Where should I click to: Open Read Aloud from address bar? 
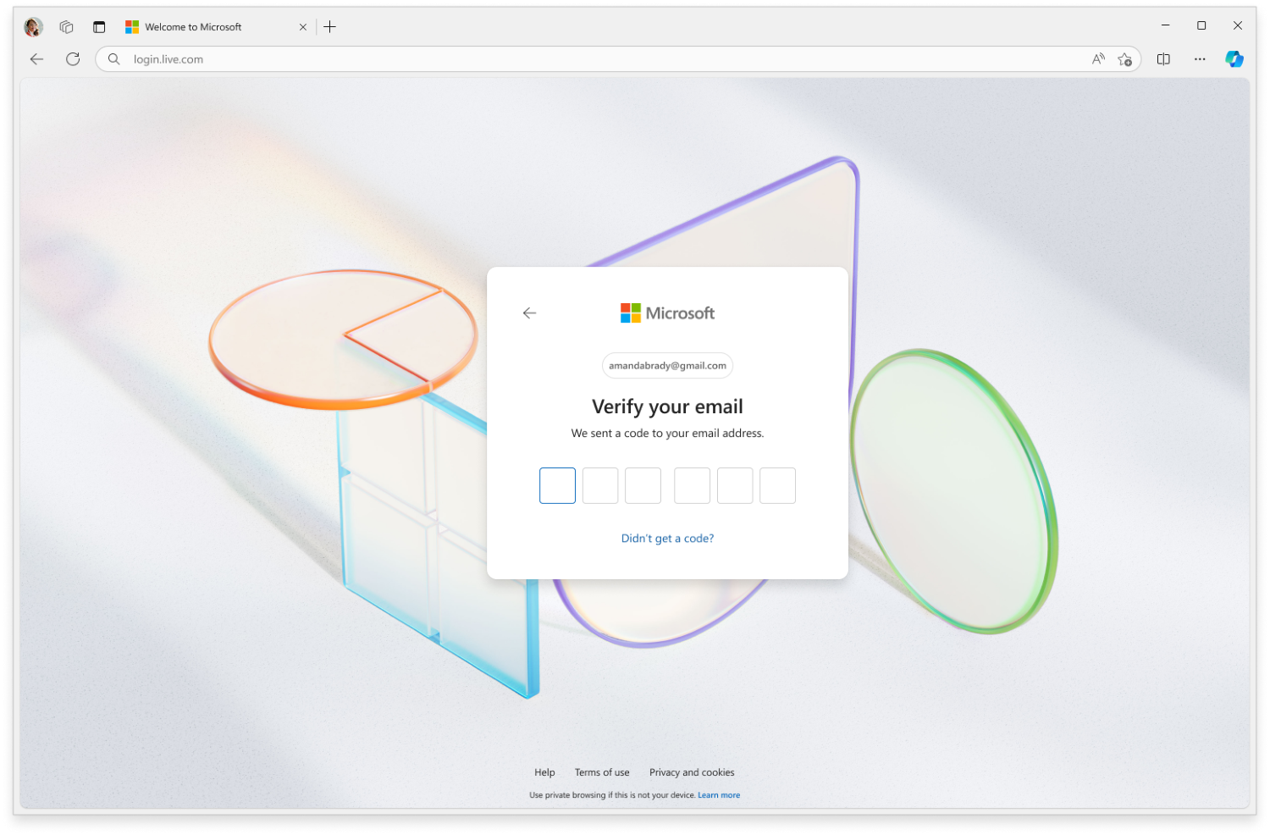[x=1098, y=59]
